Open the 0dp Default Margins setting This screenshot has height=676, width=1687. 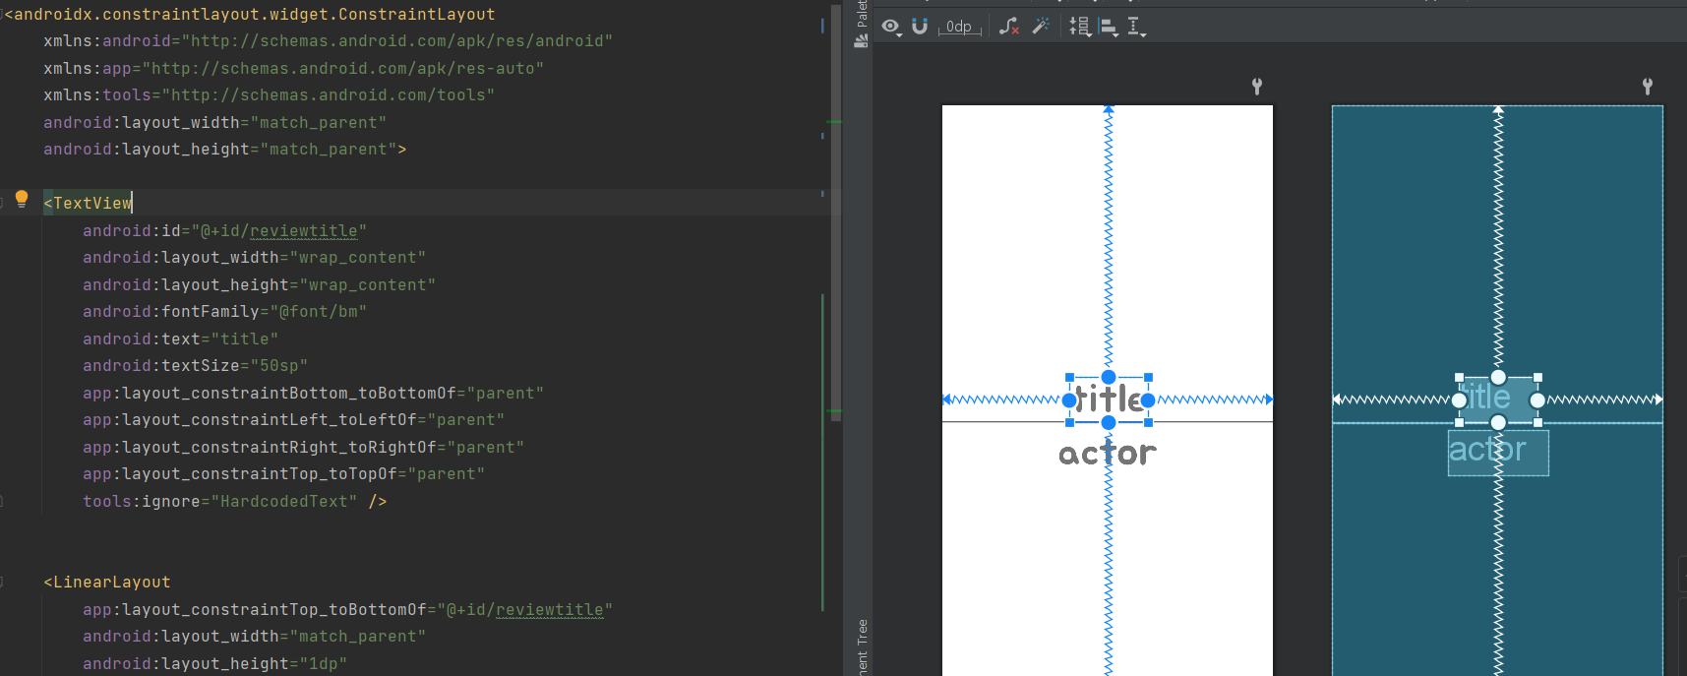961,27
